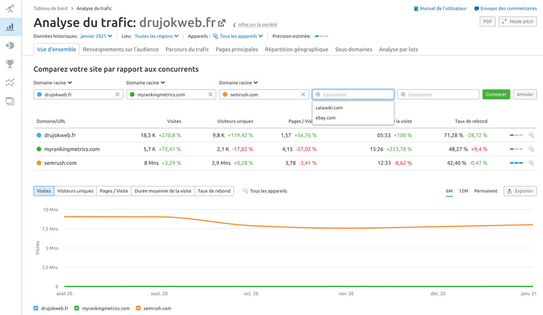Viewport: 543px width, 315px height.
Task: Open Manuel de l'utilisateur link
Action: 440,9
